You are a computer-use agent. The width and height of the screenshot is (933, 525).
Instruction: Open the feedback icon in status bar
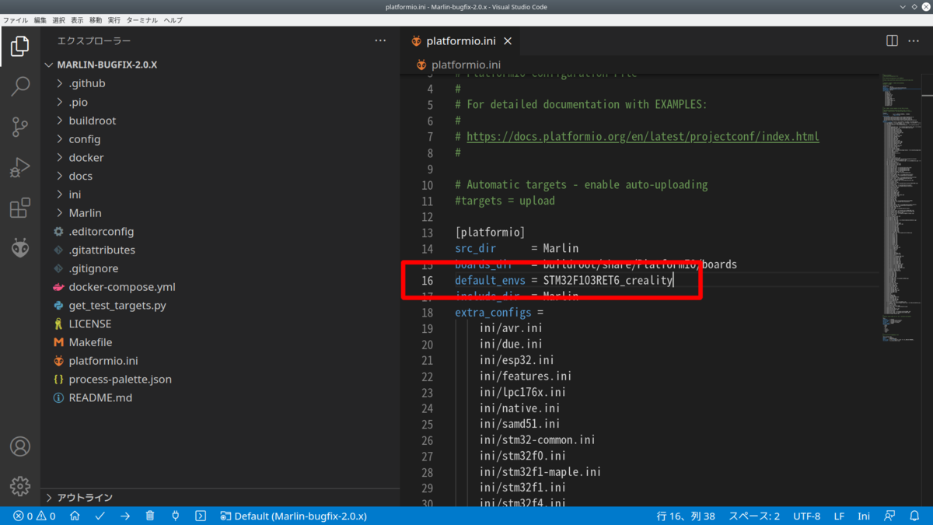890,516
